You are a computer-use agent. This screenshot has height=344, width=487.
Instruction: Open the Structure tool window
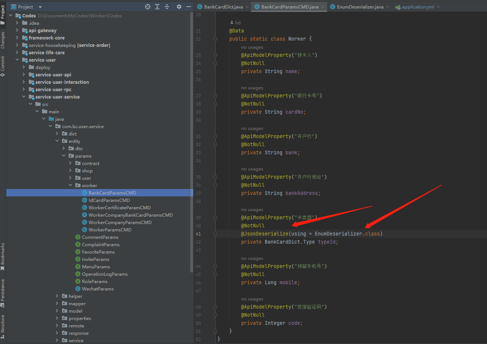tap(3, 327)
